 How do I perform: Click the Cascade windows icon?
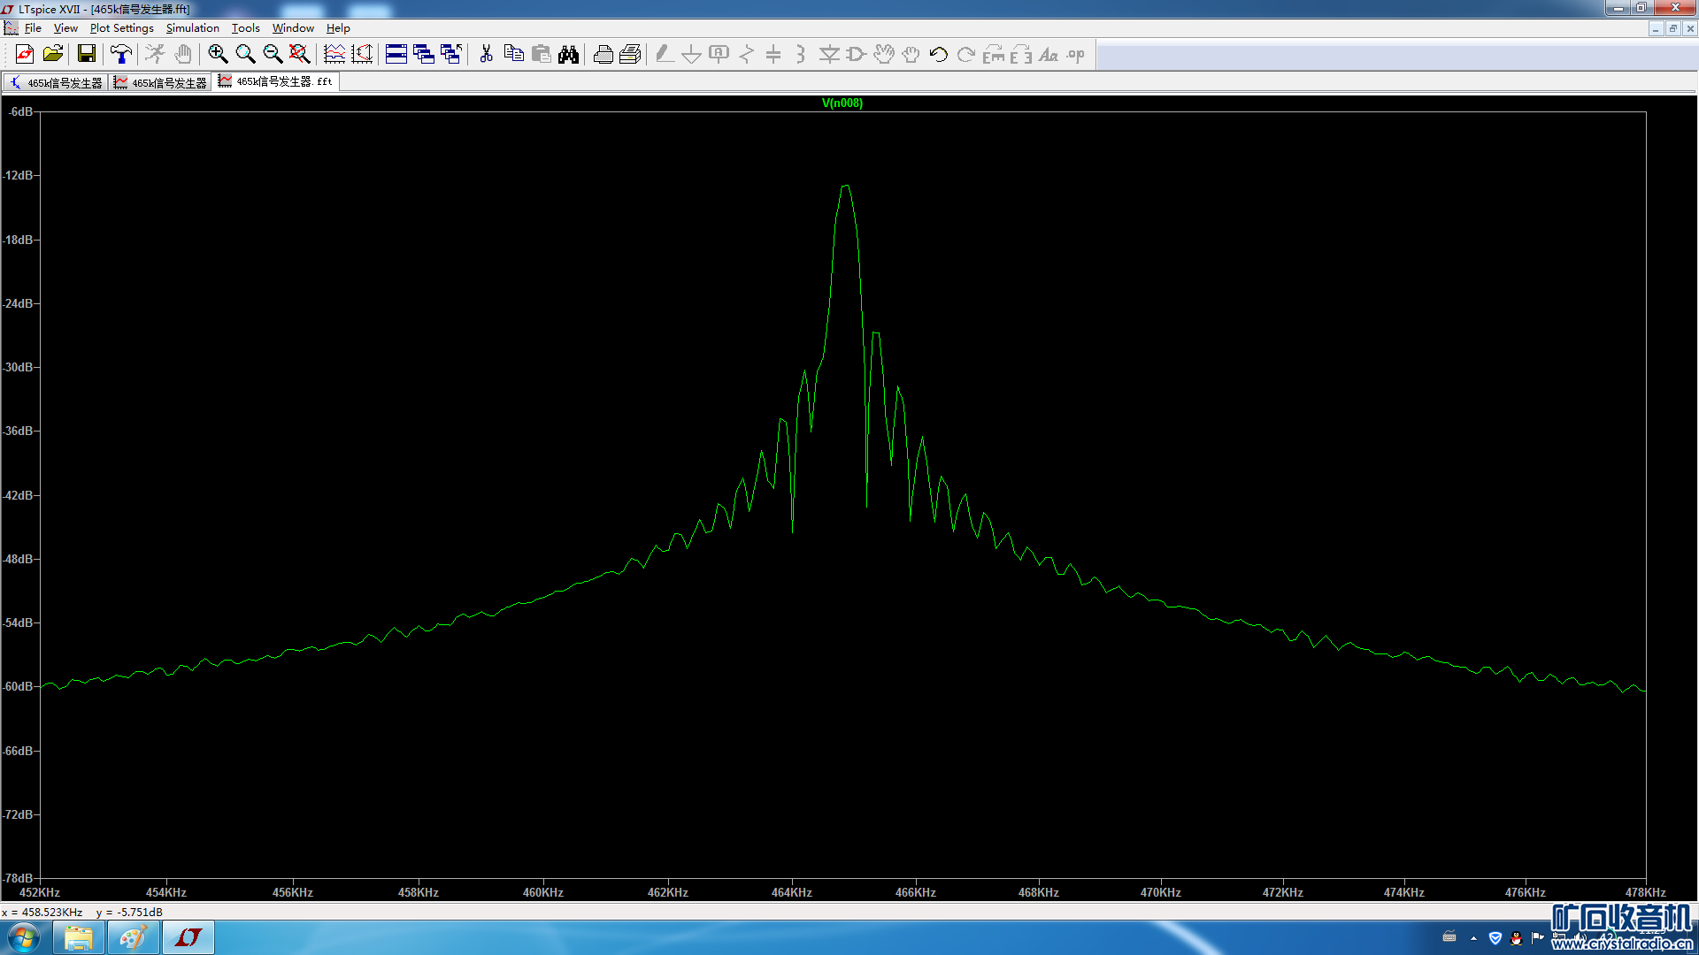[x=424, y=55]
